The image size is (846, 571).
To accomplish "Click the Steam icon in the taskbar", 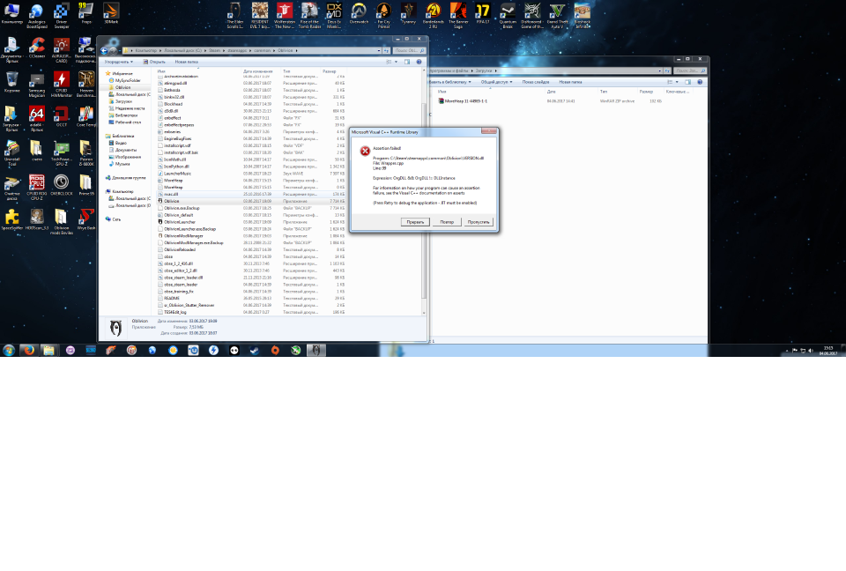I will (x=254, y=350).
